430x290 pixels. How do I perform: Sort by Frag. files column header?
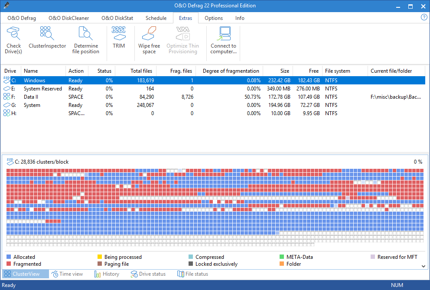click(176, 71)
